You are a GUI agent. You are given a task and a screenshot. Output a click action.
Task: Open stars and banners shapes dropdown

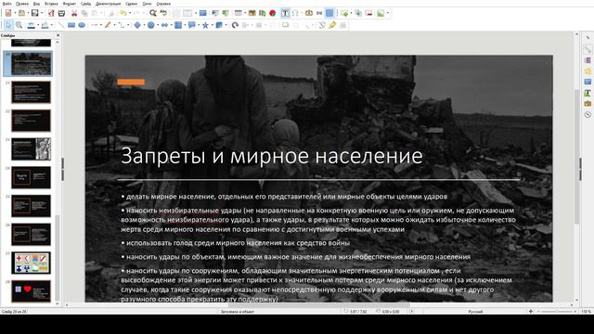click(212, 25)
